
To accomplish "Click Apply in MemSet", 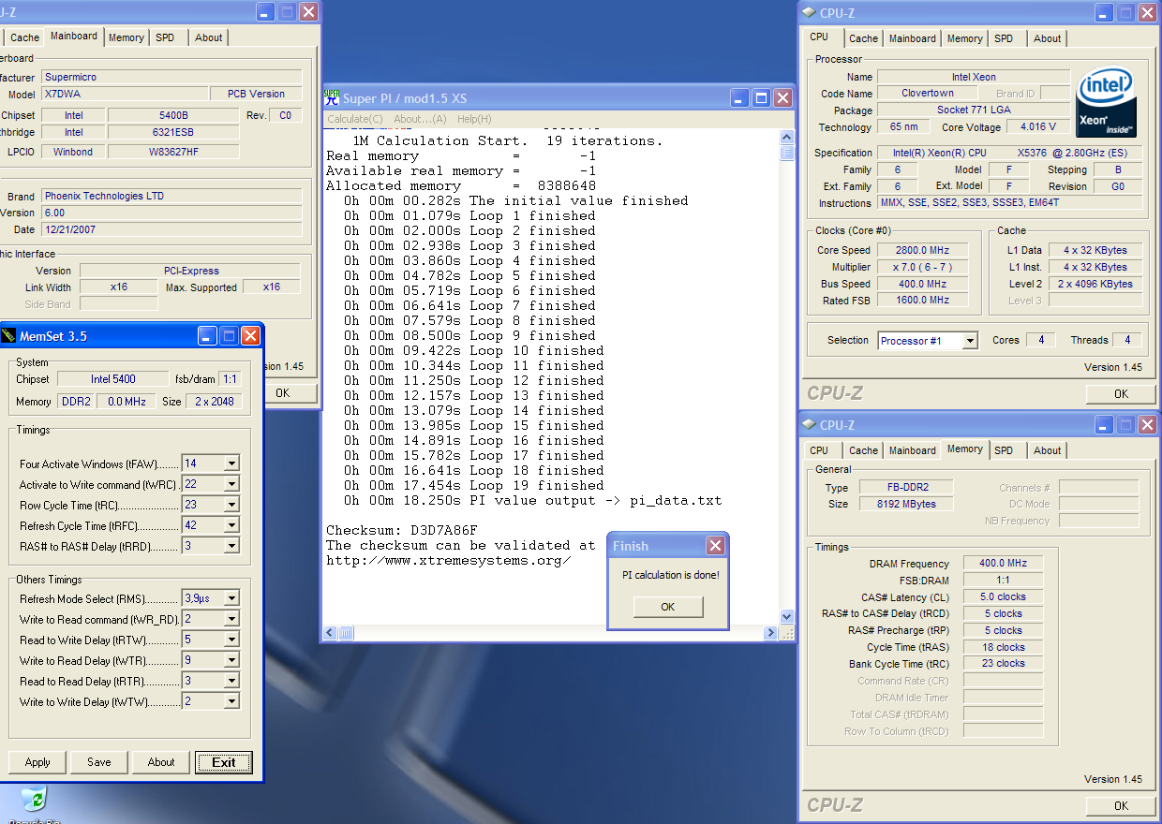I will tap(37, 762).
